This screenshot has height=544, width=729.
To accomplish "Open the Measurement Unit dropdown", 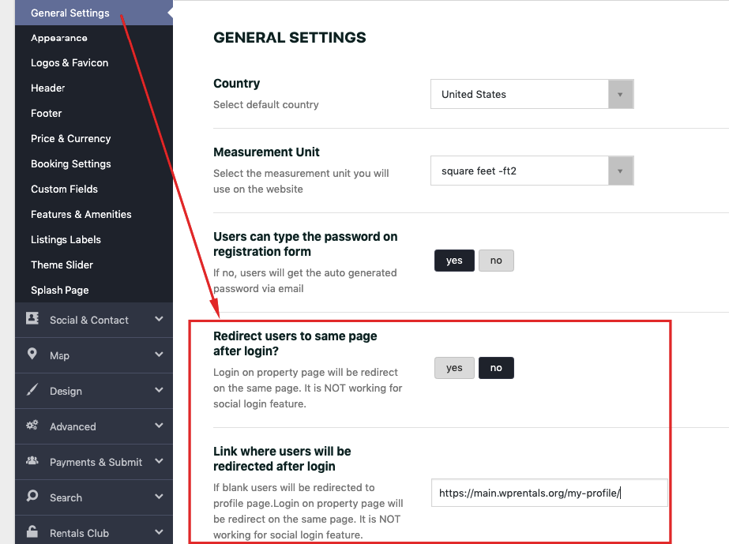I will 532,171.
